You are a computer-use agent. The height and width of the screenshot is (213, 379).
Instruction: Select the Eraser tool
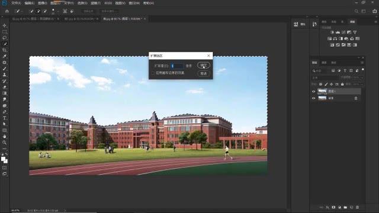coord(4,87)
